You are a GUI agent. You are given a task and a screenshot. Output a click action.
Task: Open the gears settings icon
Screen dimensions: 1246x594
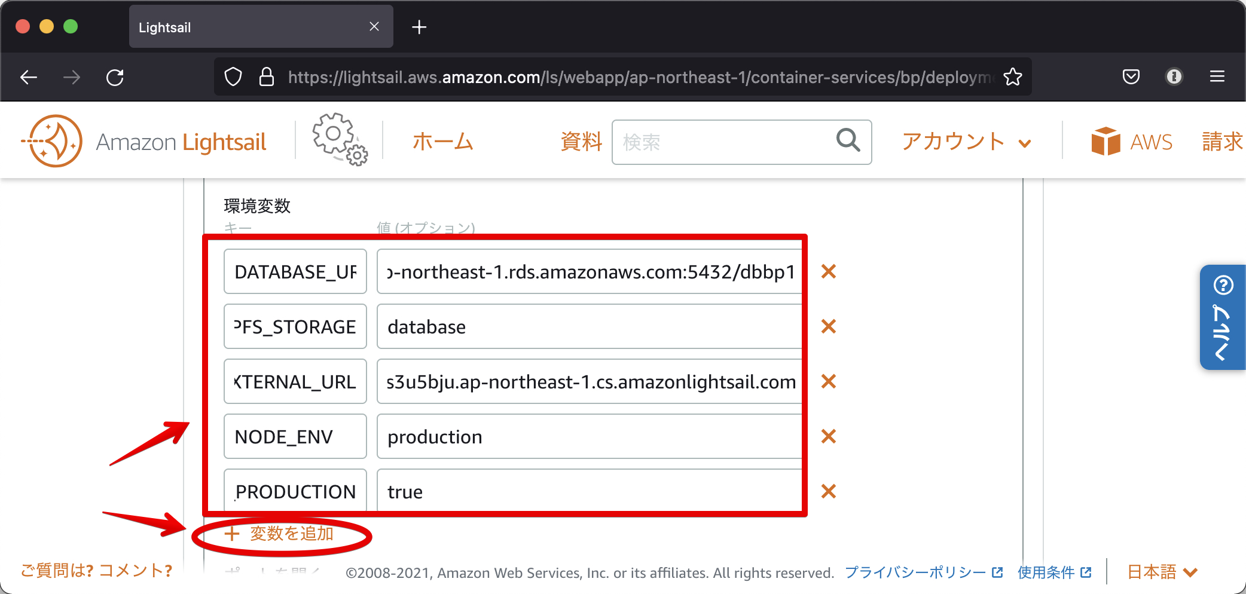click(340, 139)
